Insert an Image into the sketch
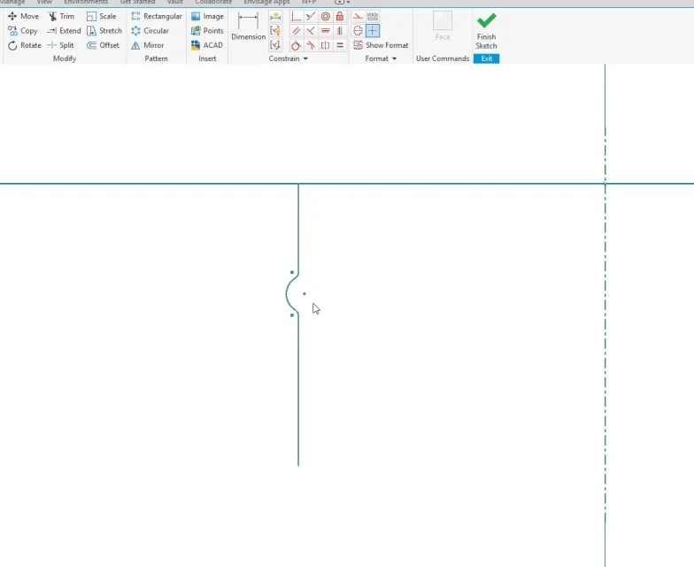Screen dimensions: 694x567 [x=207, y=16]
